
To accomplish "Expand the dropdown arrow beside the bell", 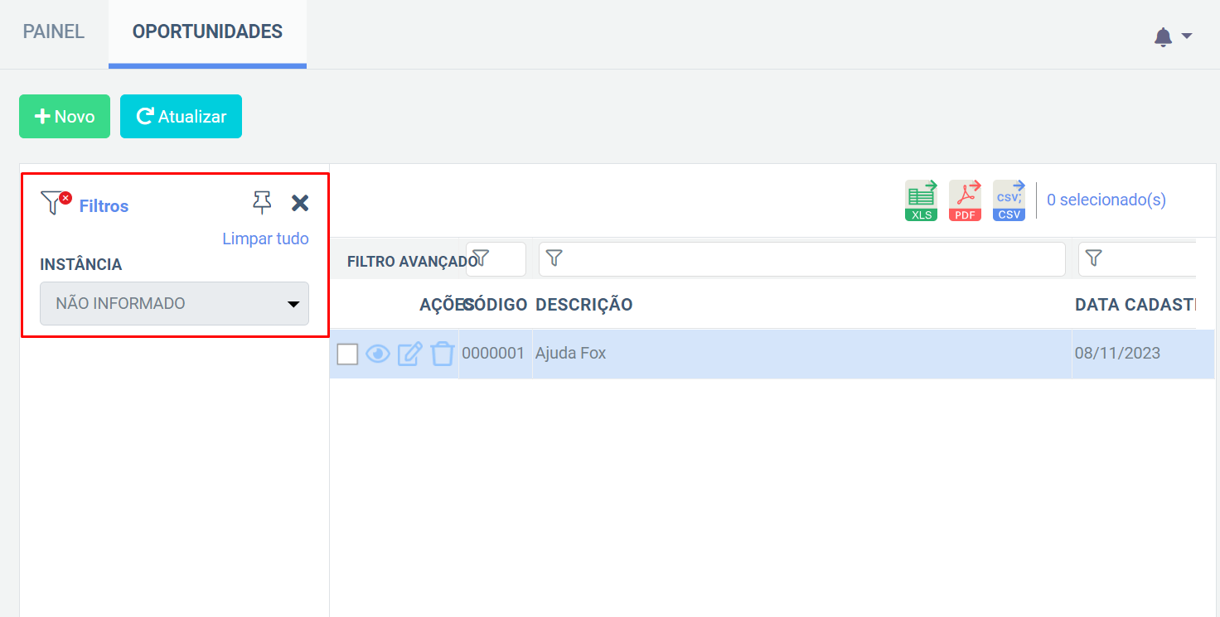I will pyautogui.click(x=1187, y=36).
